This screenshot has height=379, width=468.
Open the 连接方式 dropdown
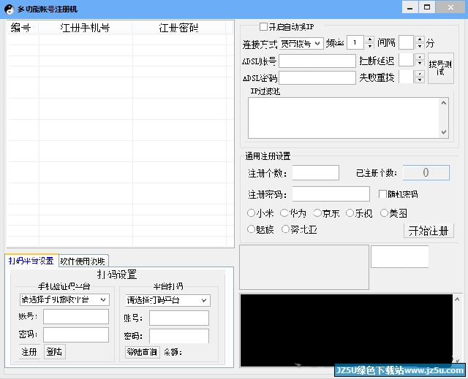[301, 44]
